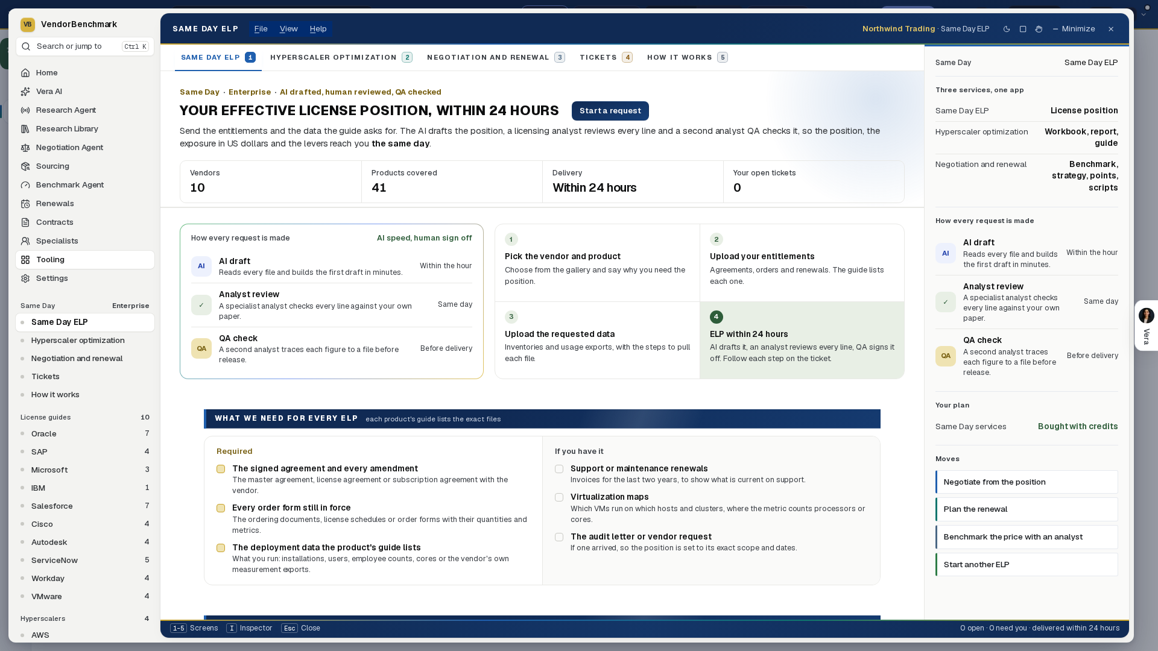Click the hand icon in the title bar

(1039, 29)
